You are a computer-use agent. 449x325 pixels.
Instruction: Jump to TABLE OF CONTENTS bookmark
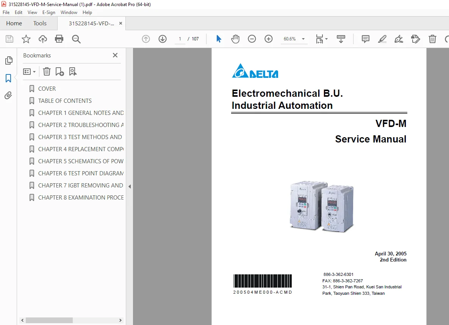pyautogui.click(x=65, y=101)
